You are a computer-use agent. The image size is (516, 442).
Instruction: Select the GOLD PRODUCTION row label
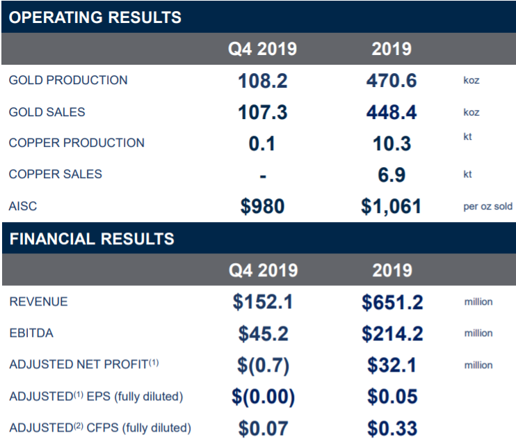tap(68, 80)
